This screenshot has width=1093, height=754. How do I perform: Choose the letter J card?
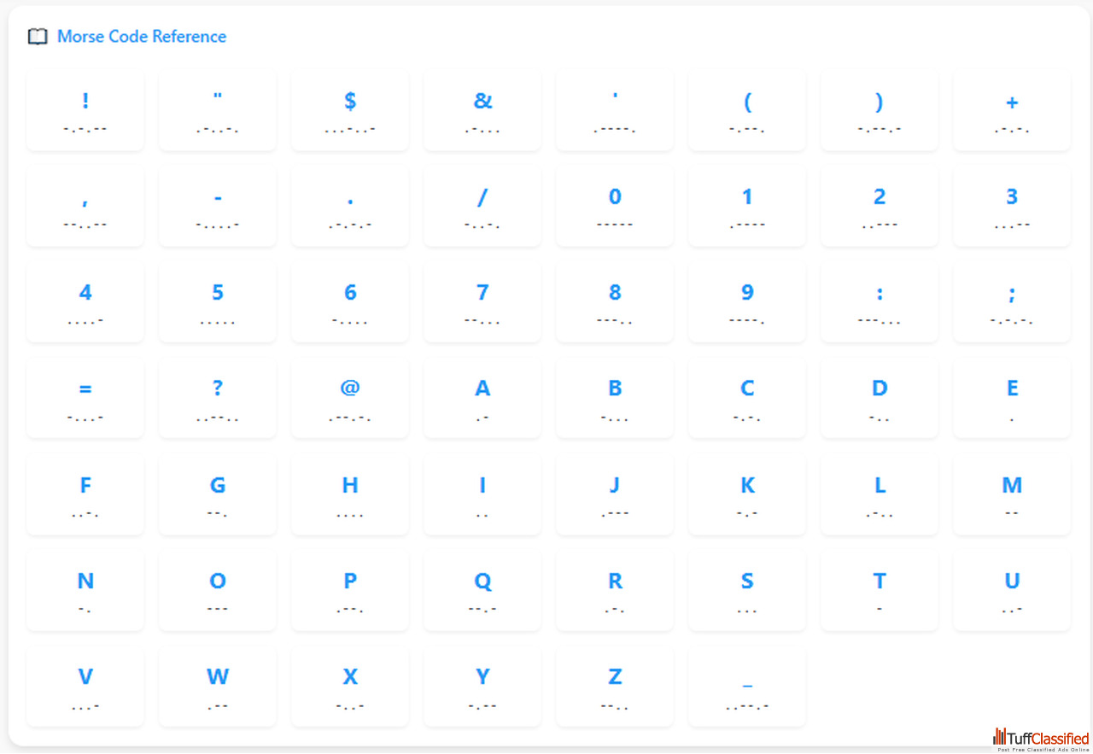[x=615, y=495]
